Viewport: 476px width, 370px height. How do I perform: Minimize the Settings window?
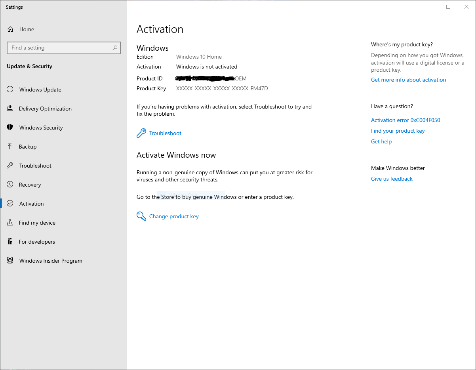(x=430, y=7)
